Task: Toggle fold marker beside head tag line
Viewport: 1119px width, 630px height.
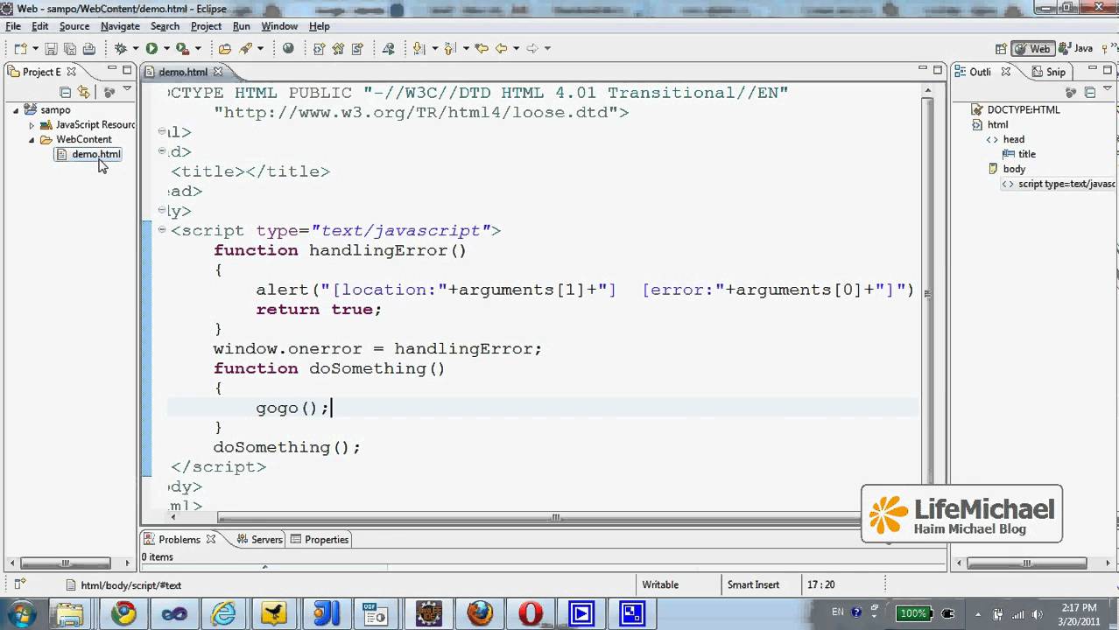Action: tap(162, 151)
